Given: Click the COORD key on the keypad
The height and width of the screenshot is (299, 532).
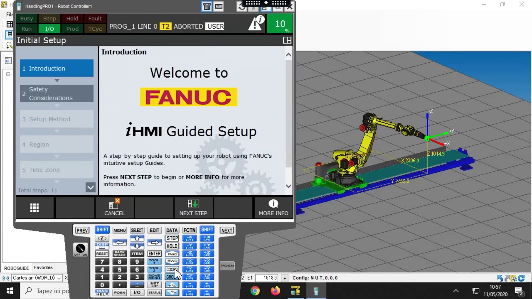Looking at the screenshot, I should [172, 269].
